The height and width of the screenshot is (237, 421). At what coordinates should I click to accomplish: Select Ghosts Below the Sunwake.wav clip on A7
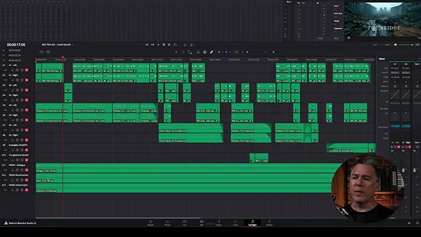191,128
